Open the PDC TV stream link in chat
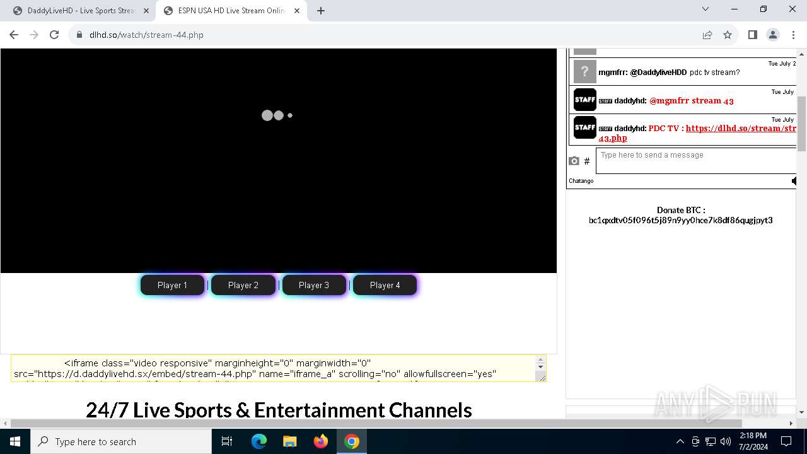Viewport: 807px width, 454px height. point(698,132)
